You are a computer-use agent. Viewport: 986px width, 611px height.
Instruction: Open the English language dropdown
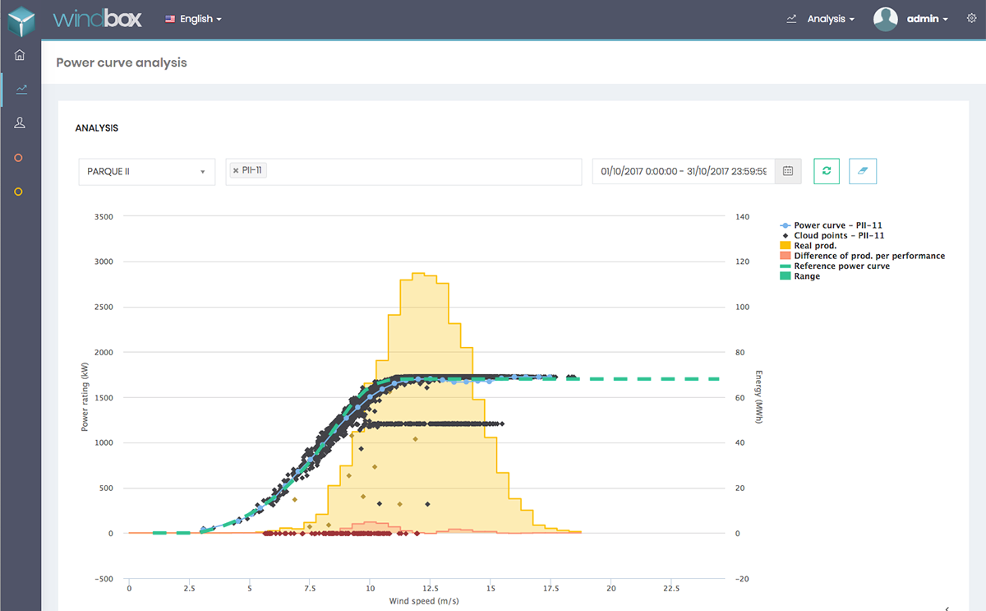click(x=194, y=19)
